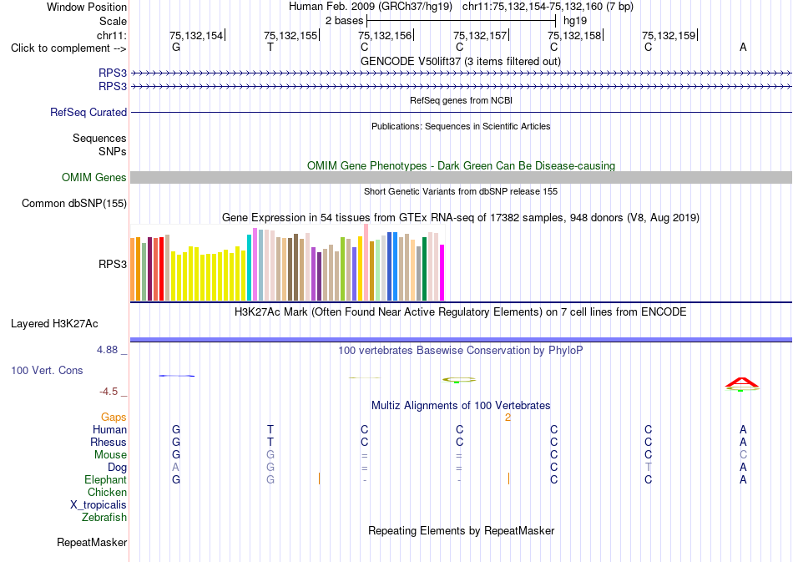This screenshot has width=793, height=562.
Task: Click the OMIM Genes label
Action: [93, 178]
